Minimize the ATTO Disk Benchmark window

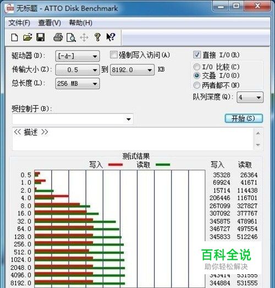tap(221, 7)
